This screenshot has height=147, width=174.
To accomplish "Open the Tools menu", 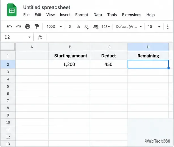I will point(112,15).
